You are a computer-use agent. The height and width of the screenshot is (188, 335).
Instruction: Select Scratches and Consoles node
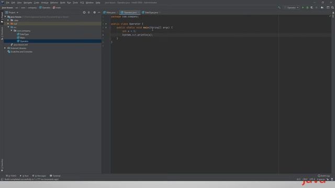[20, 52]
